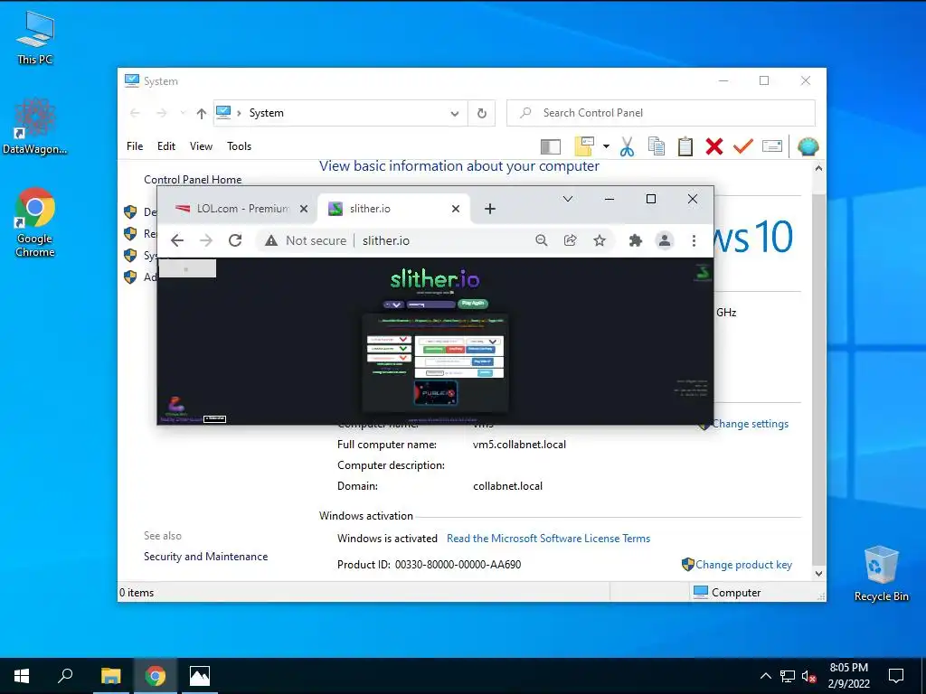The height and width of the screenshot is (694, 926).
Task: Open Security and Maintenance link
Action: point(205,557)
